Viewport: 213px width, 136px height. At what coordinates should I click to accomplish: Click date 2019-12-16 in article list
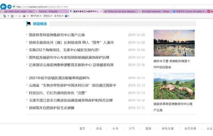[136, 65]
